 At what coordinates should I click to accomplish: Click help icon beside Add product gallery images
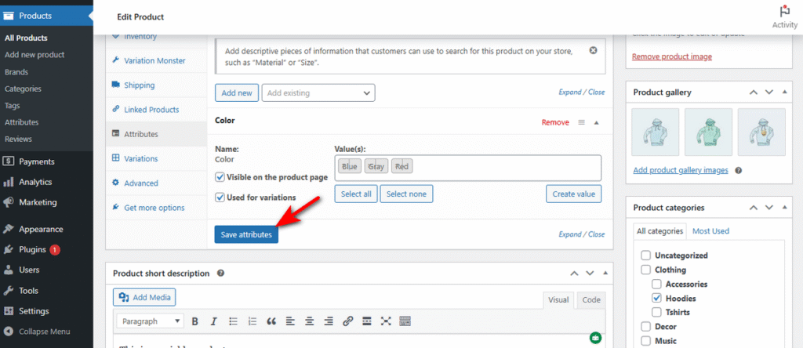[739, 170]
